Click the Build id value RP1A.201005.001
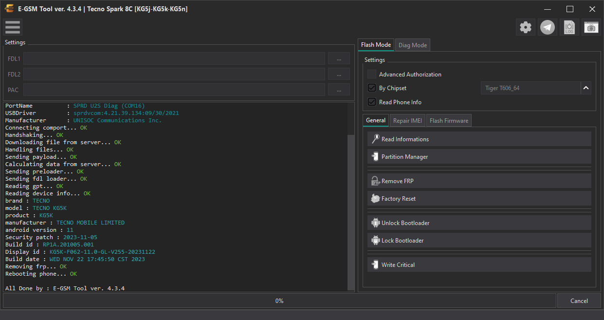The image size is (604, 320). point(68,245)
